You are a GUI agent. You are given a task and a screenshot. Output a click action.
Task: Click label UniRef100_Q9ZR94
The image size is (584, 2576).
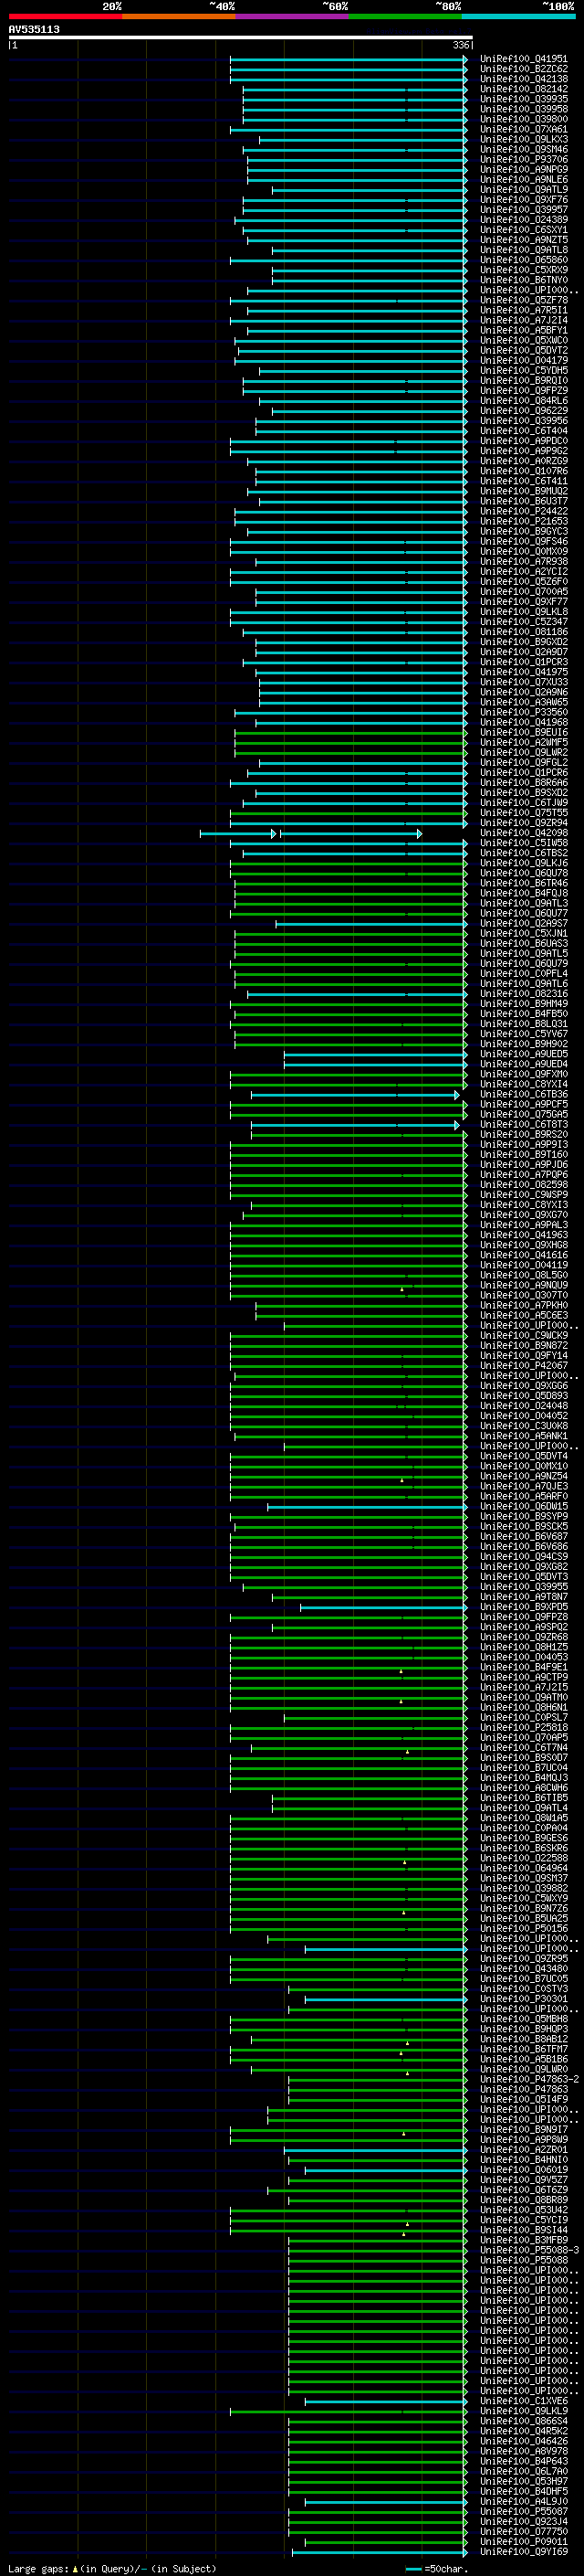(523, 822)
